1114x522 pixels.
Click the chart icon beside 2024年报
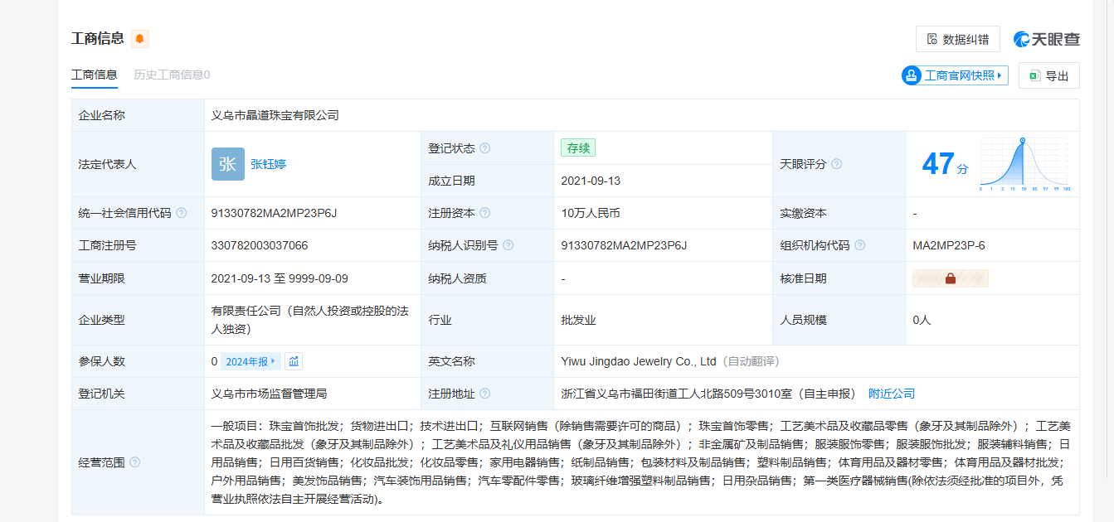click(x=294, y=361)
